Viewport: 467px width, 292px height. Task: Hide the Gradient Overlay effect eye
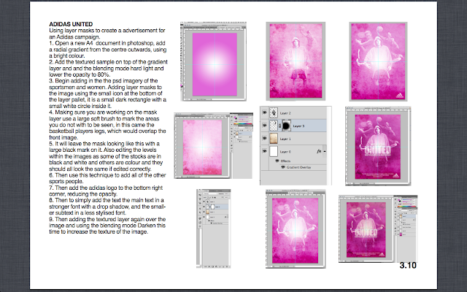[x=283, y=167]
